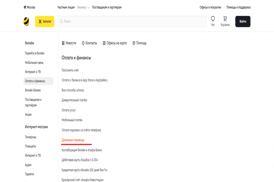The width and height of the screenshot is (274, 182).
Task: Change the city Москва
Action: [31, 7]
